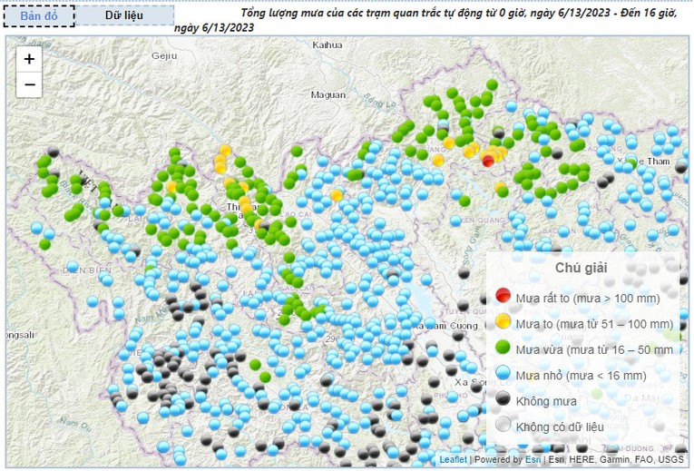The image size is (694, 471).
Task: Click yellow 'Mưa to' legend icon
Action: [503, 322]
